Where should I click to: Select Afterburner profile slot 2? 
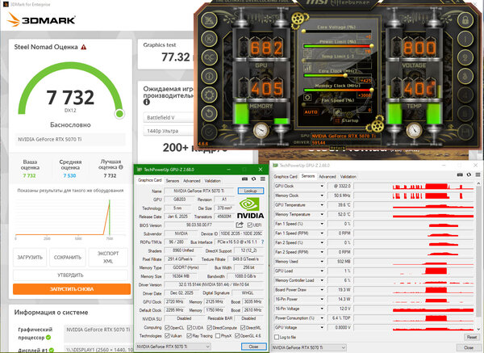pyautogui.click(x=465, y=57)
